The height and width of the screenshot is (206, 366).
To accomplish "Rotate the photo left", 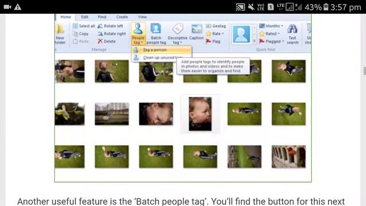I will (x=110, y=26).
